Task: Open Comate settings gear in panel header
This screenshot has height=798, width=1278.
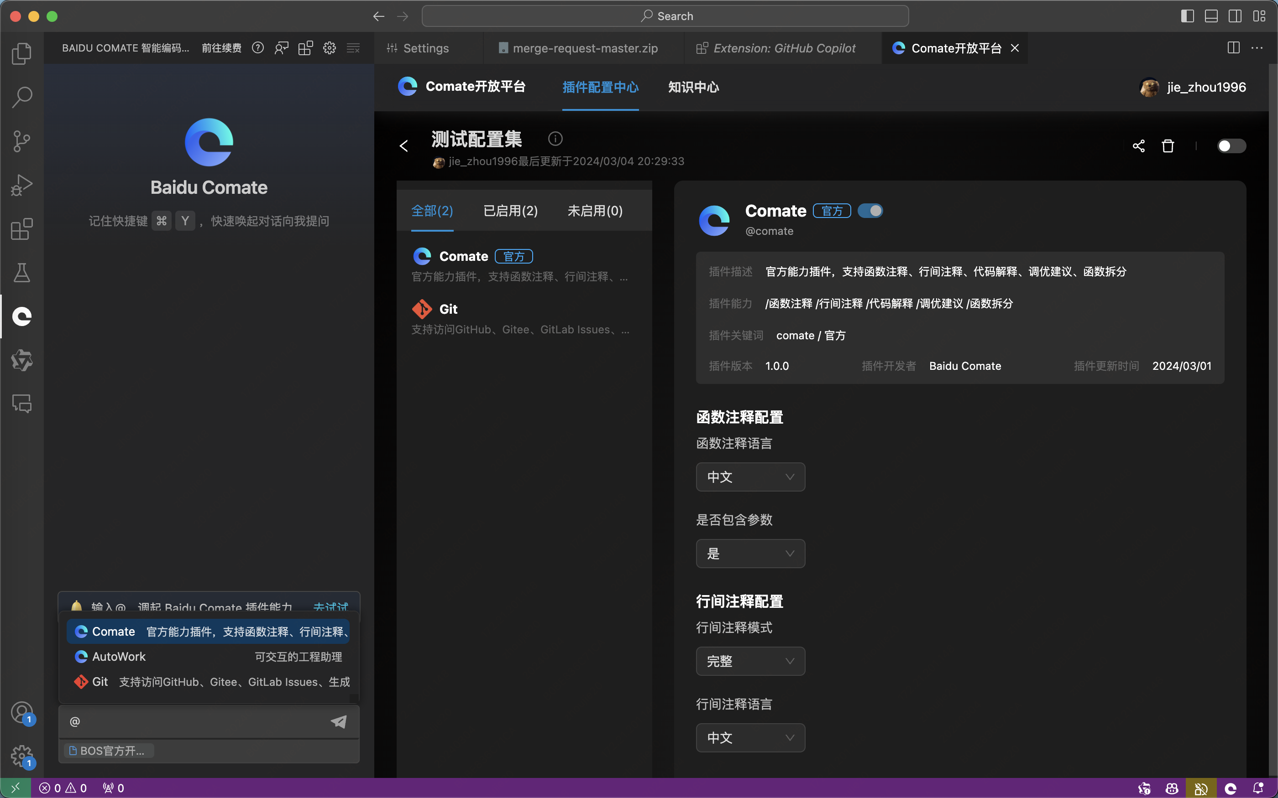Action: [330, 48]
